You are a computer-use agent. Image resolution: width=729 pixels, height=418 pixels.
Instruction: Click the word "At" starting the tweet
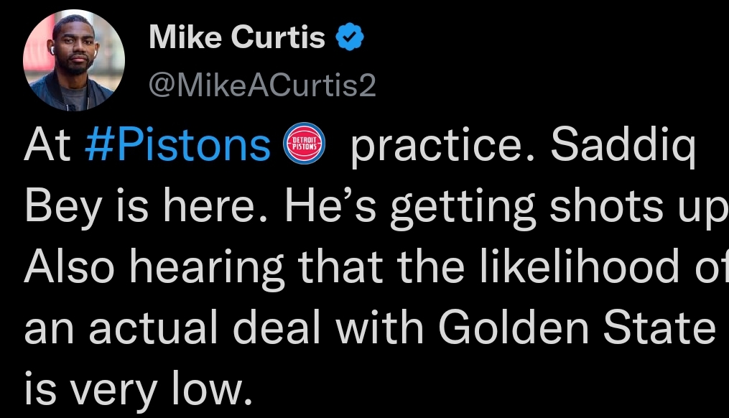47,144
